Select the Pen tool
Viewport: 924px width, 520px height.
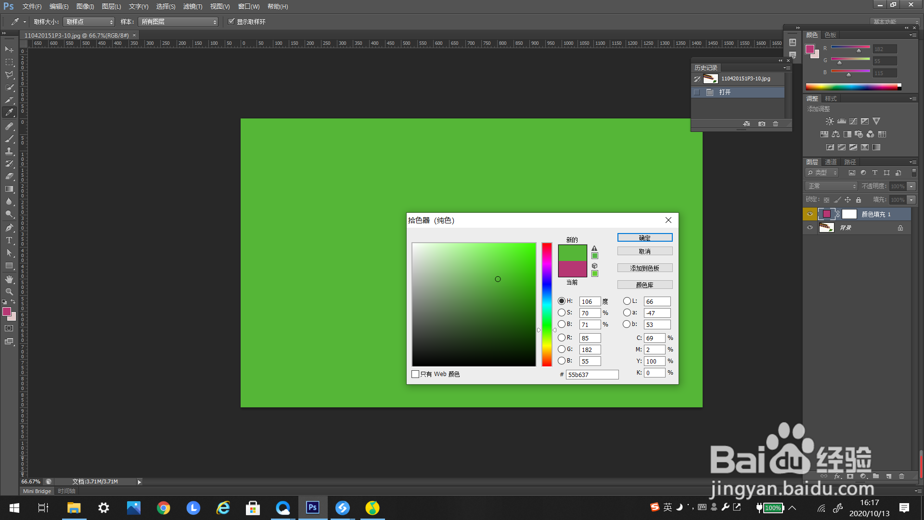9,227
